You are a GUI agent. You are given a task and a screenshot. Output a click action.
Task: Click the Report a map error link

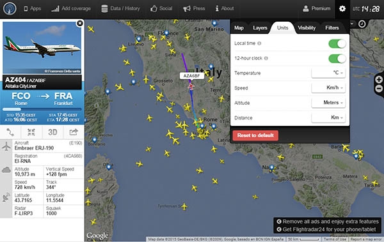366,239
